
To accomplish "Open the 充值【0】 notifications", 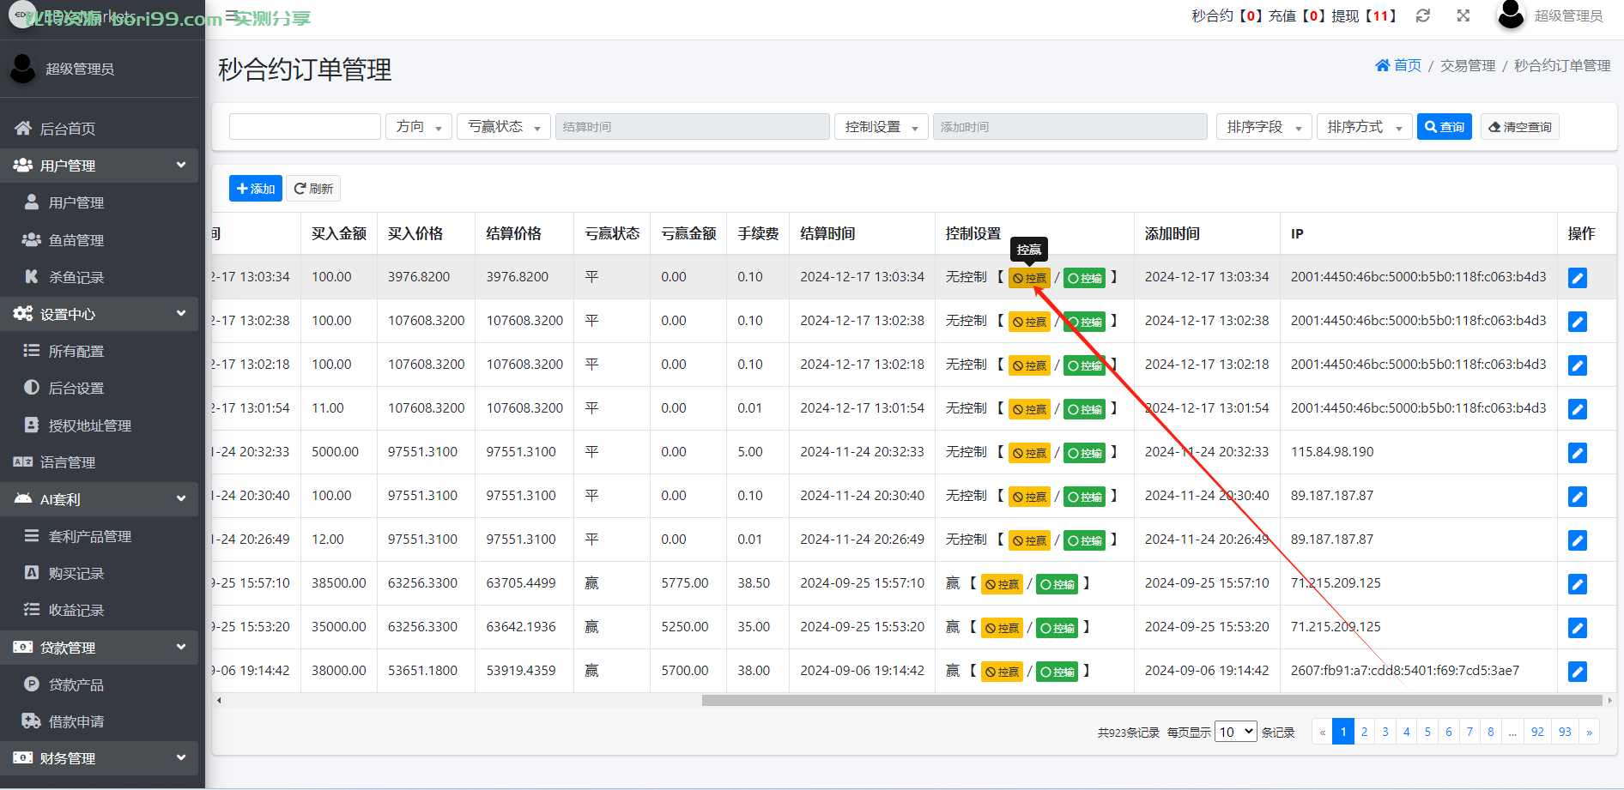I will (x=1298, y=16).
